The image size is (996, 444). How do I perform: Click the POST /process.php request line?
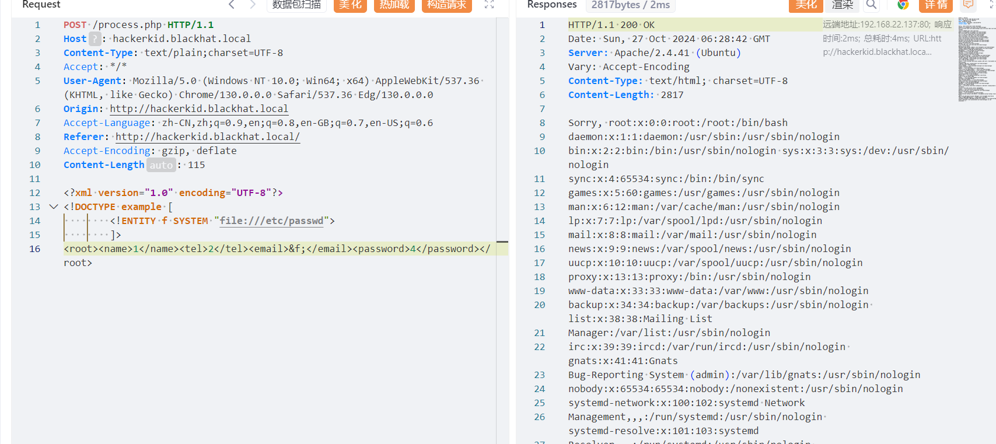(x=138, y=25)
